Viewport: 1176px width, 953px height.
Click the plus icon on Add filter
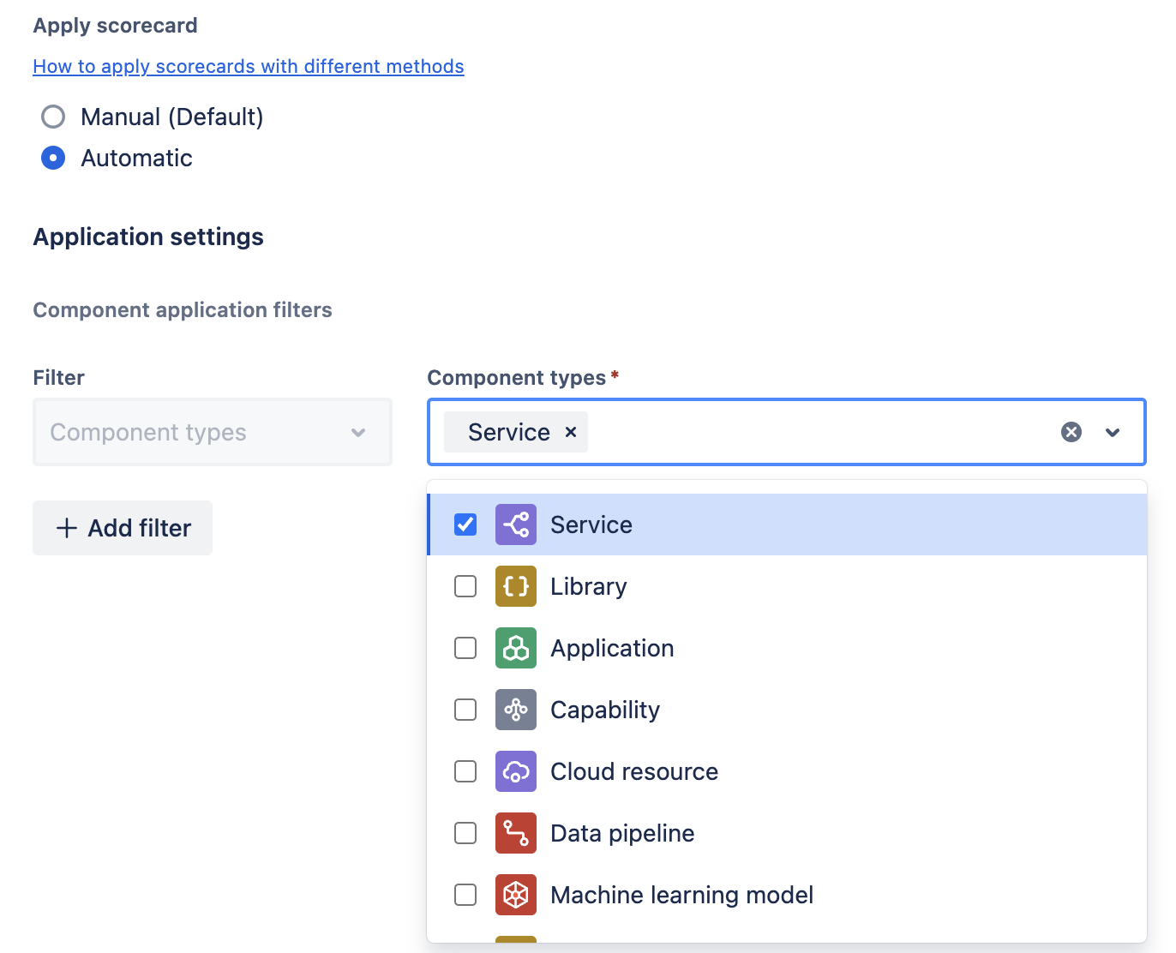point(66,528)
